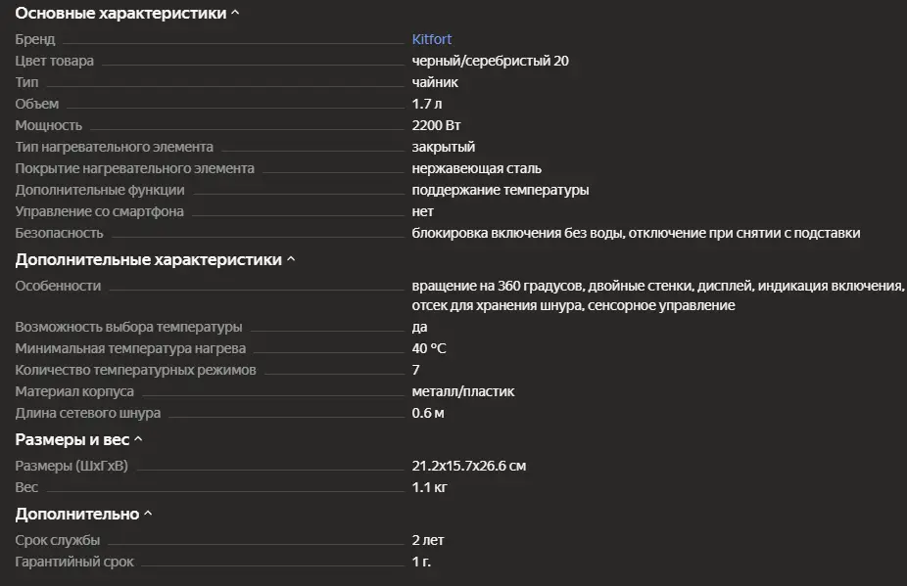Click the металл/пластик body material value

(x=463, y=391)
